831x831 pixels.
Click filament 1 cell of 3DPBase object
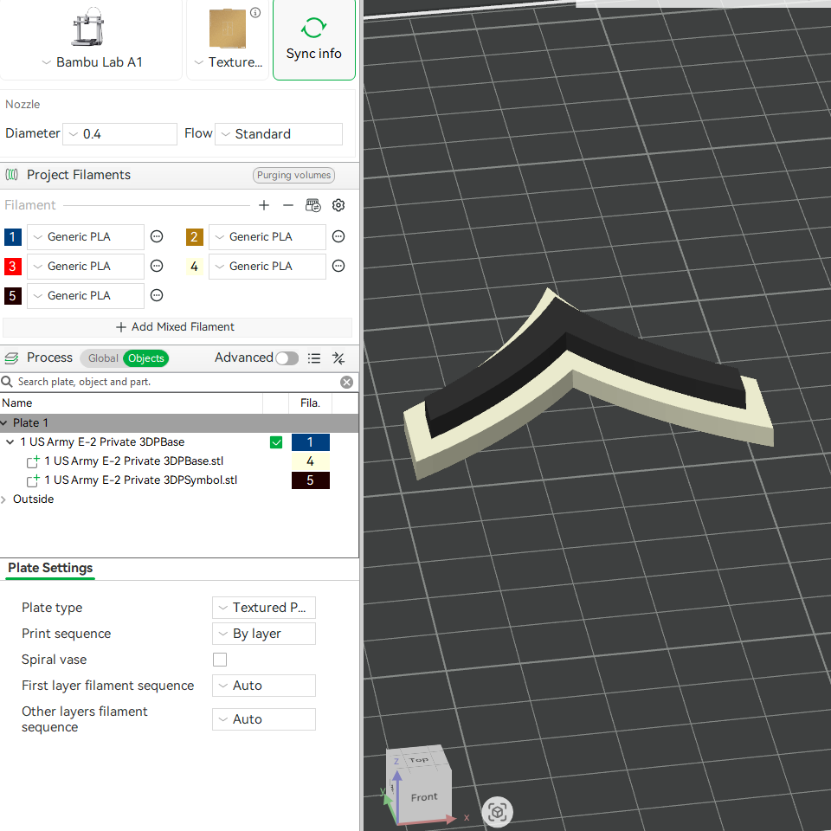click(311, 442)
